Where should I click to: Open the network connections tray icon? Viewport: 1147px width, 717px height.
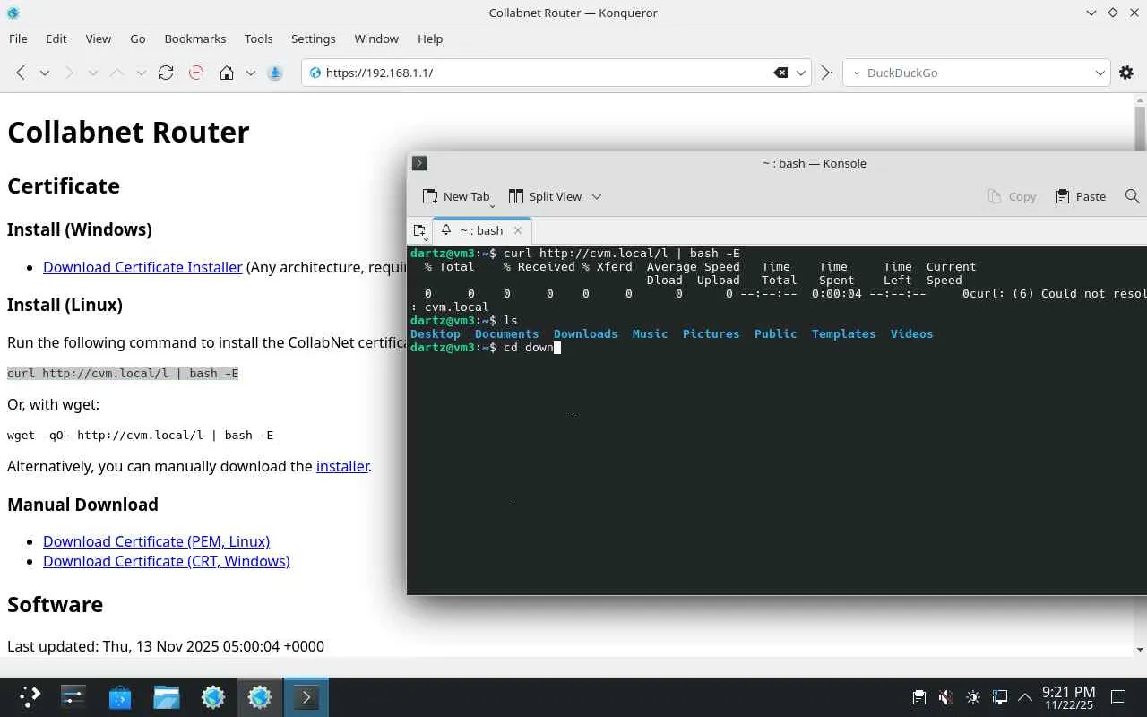click(1000, 697)
